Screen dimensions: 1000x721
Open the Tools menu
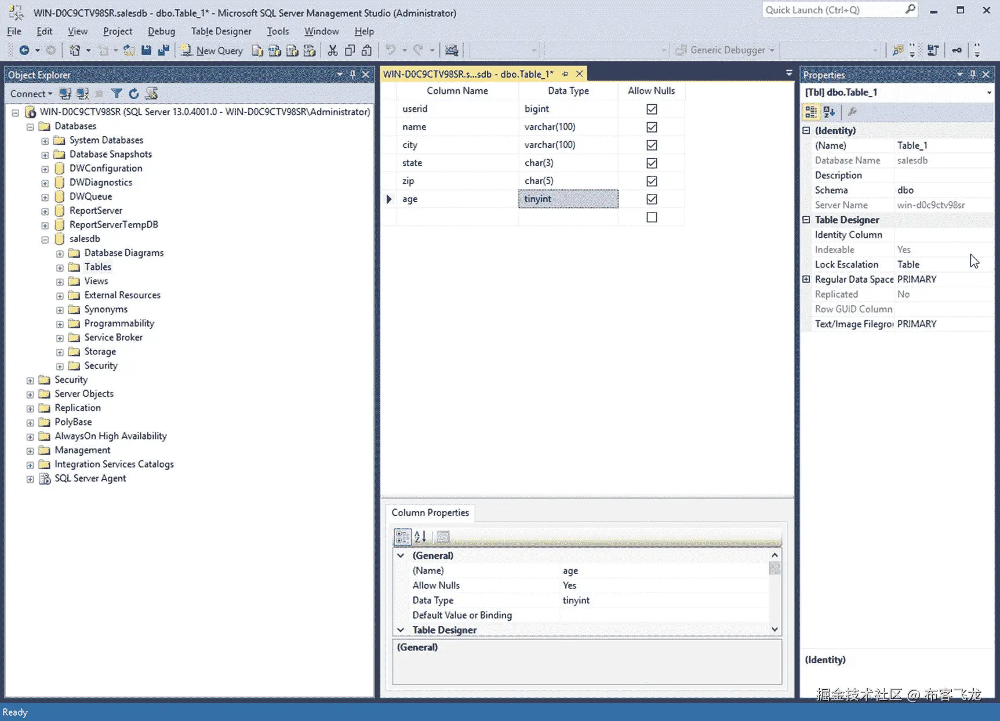278,31
